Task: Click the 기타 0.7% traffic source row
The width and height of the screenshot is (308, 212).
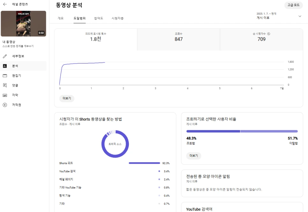Action: click(x=114, y=204)
